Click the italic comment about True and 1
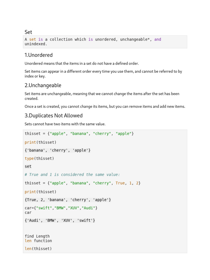 click(72, 174)
